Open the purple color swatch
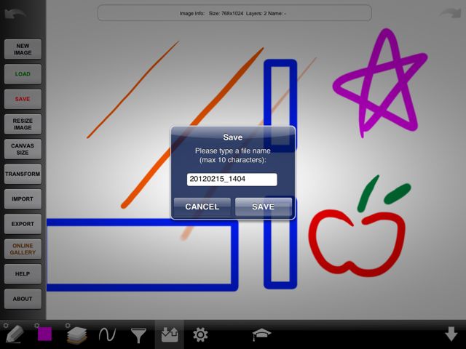466x349 pixels. point(44,334)
